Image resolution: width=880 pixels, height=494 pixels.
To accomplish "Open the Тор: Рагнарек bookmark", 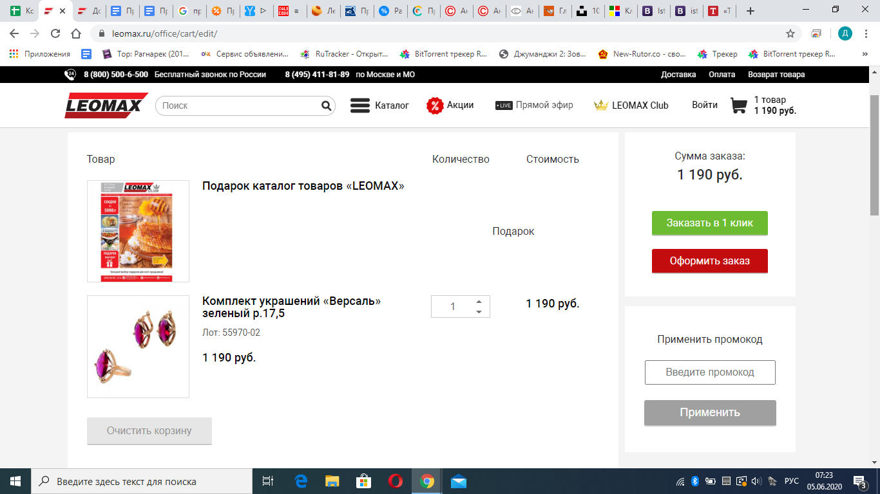I will pos(146,54).
